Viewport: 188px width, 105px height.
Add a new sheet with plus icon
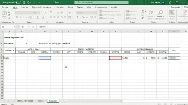tap(65, 101)
